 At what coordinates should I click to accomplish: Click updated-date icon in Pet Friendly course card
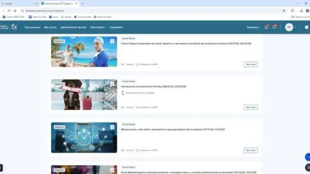(x=137, y=107)
